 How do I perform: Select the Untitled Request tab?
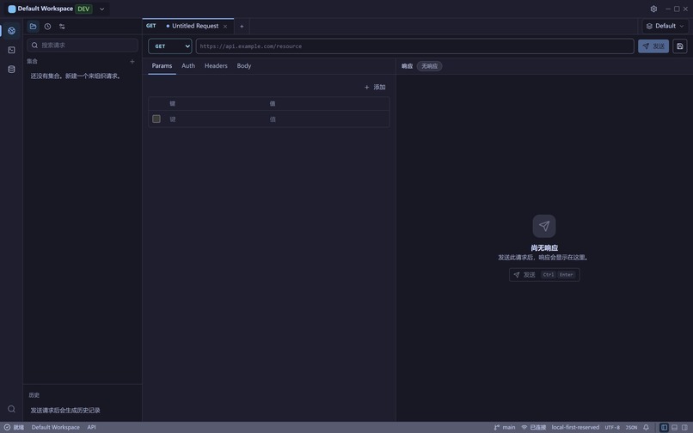188,26
